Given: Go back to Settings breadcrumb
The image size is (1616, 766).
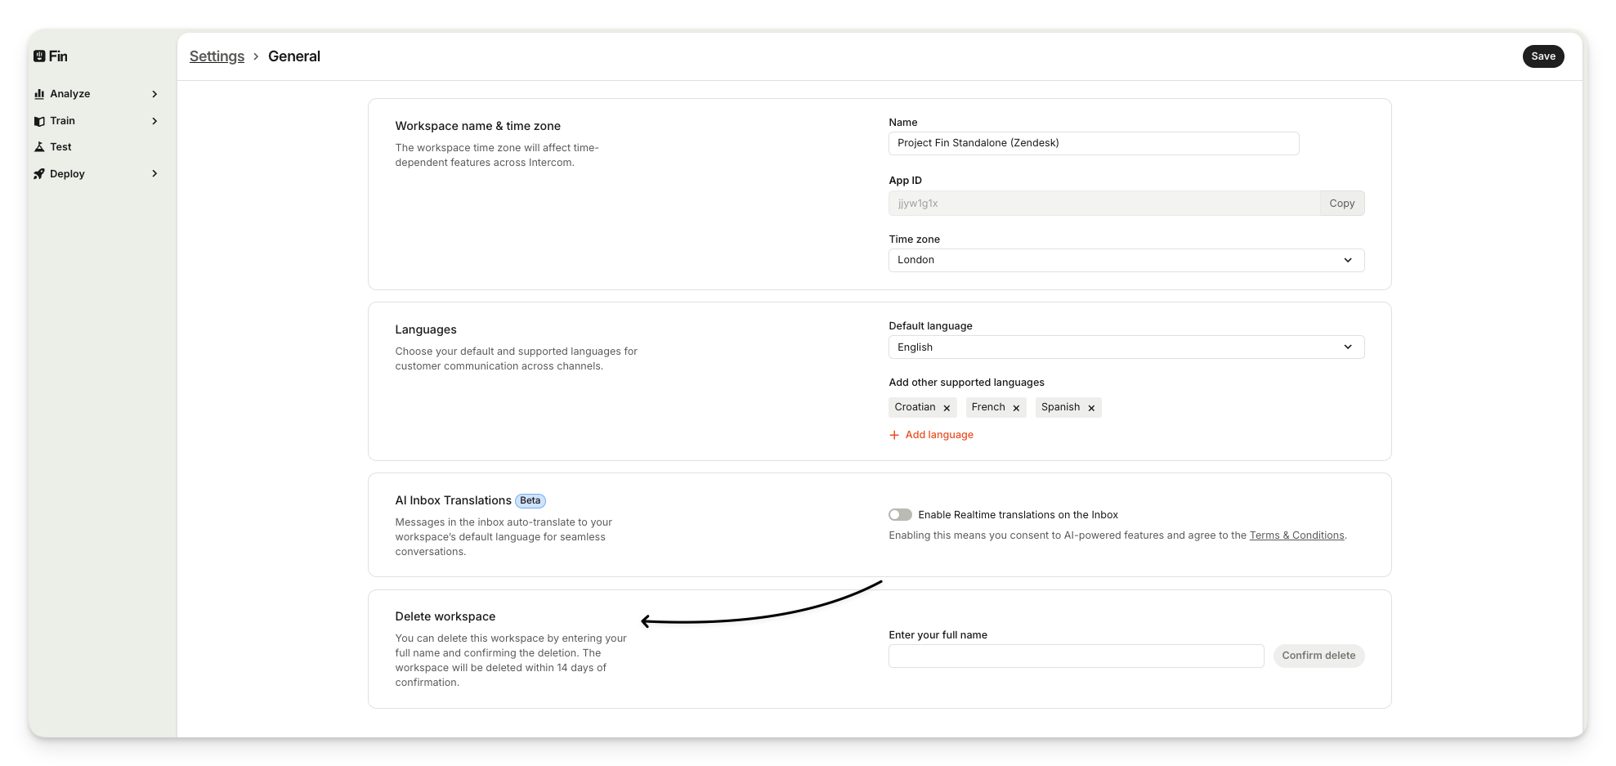Looking at the screenshot, I should 217,56.
